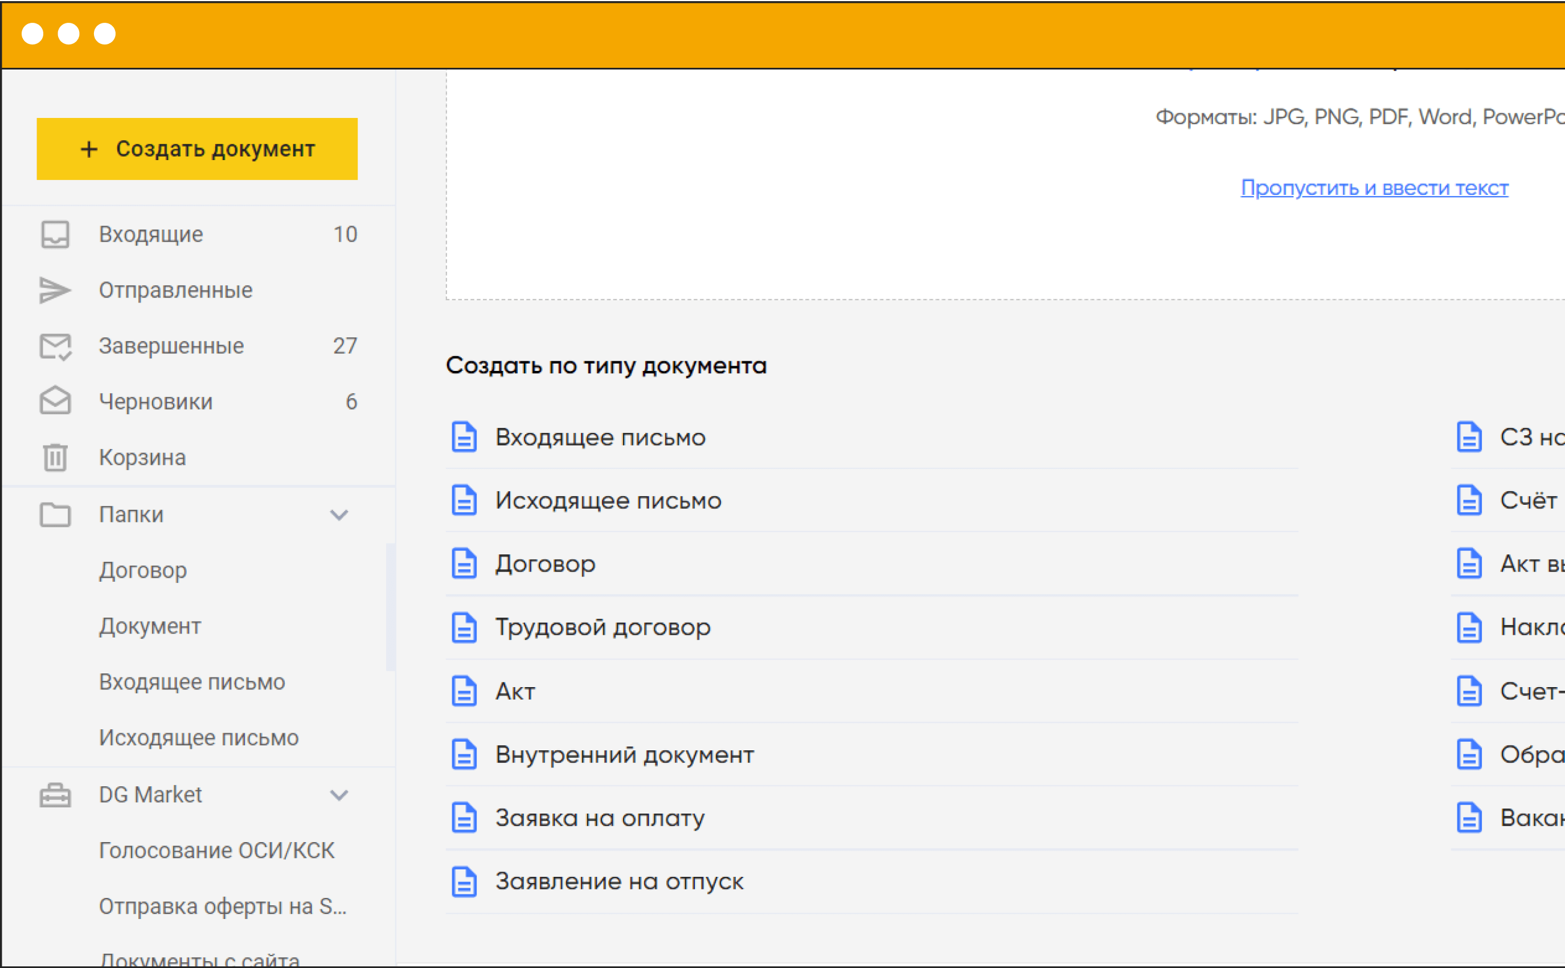Viewport: 1565px width, 968px height.
Task: Click document icon beside Акт type
Action: [x=464, y=691]
